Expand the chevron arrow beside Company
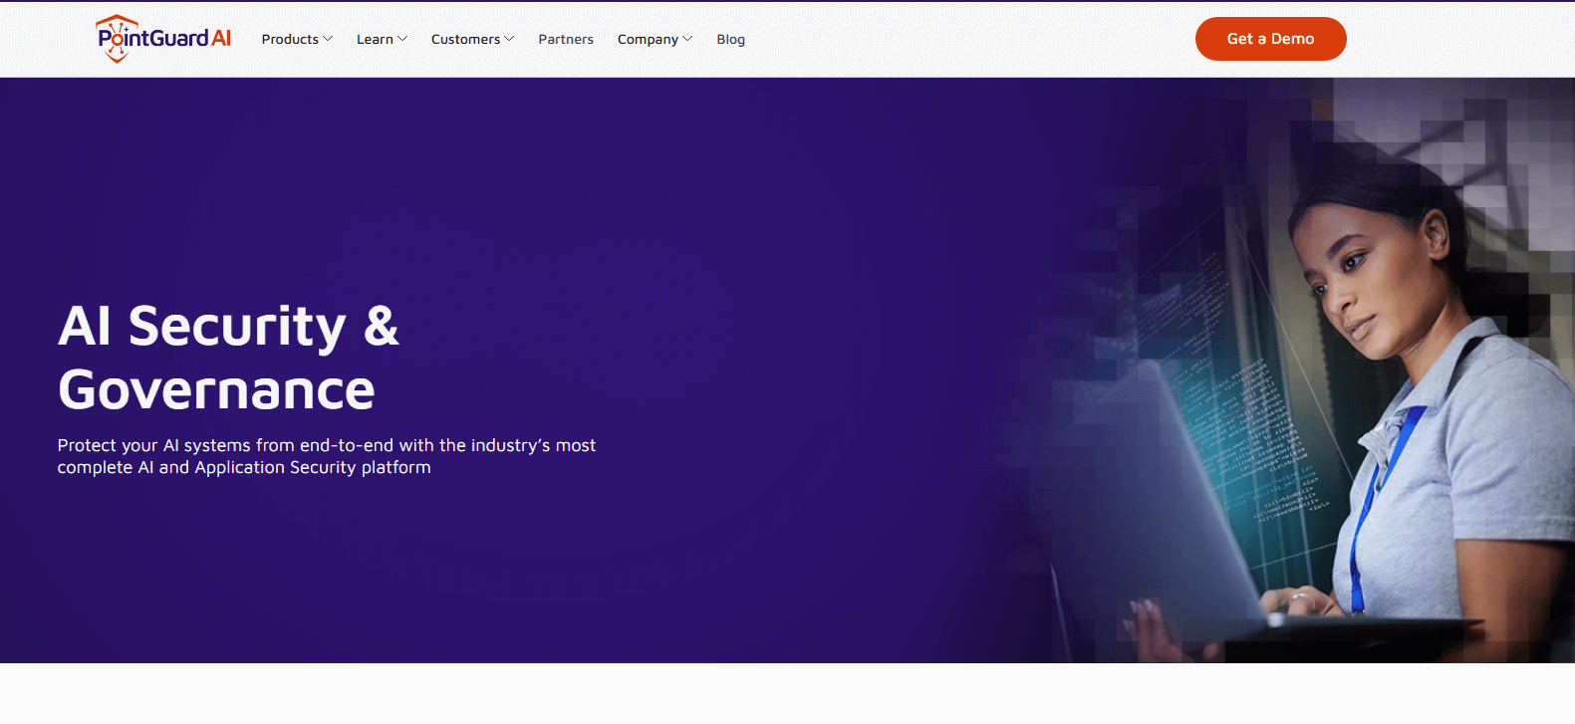Image resolution: width=1575 pixels, height=724 pixels. pos(687,39)
